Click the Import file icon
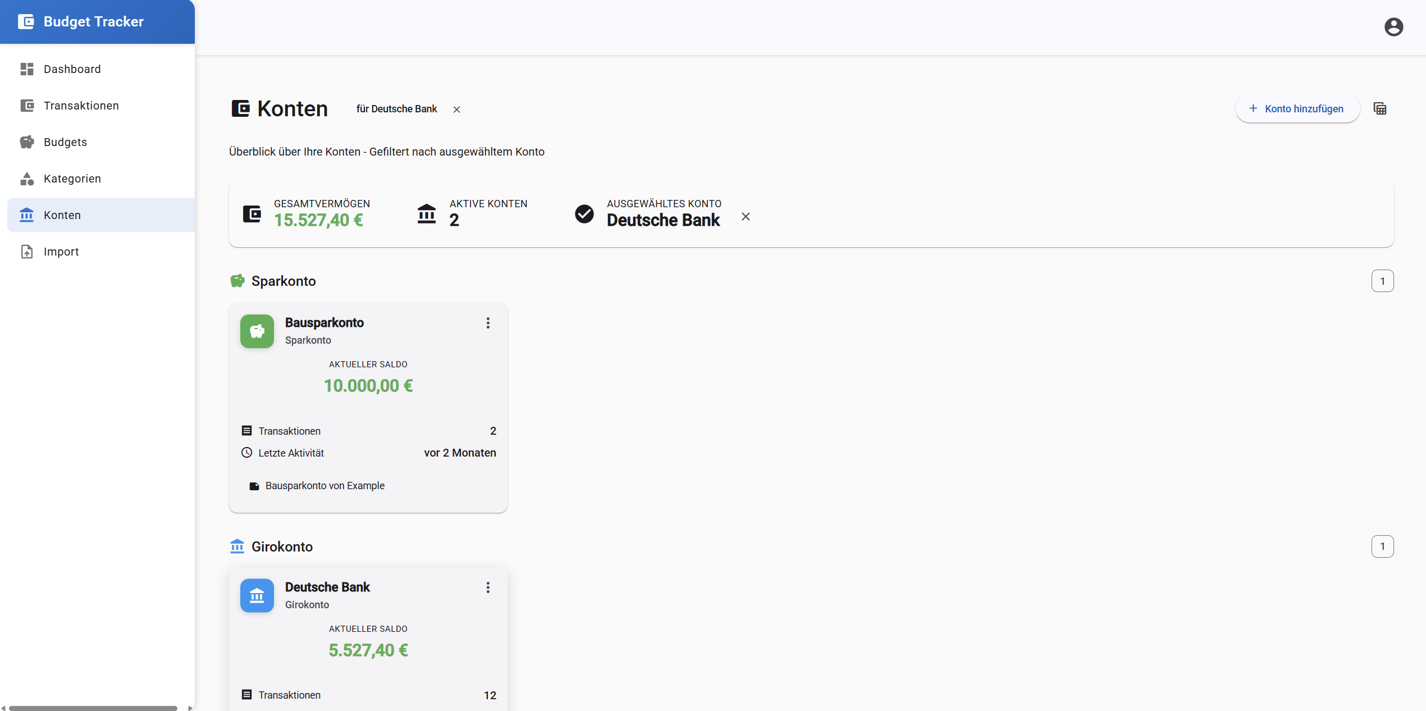Image resolution: width=1426 pixels, height=711 pixels. 27,252
